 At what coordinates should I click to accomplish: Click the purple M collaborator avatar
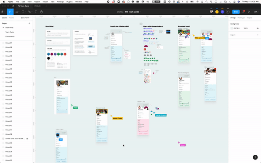pyautogui.click(x=222, y=12)
